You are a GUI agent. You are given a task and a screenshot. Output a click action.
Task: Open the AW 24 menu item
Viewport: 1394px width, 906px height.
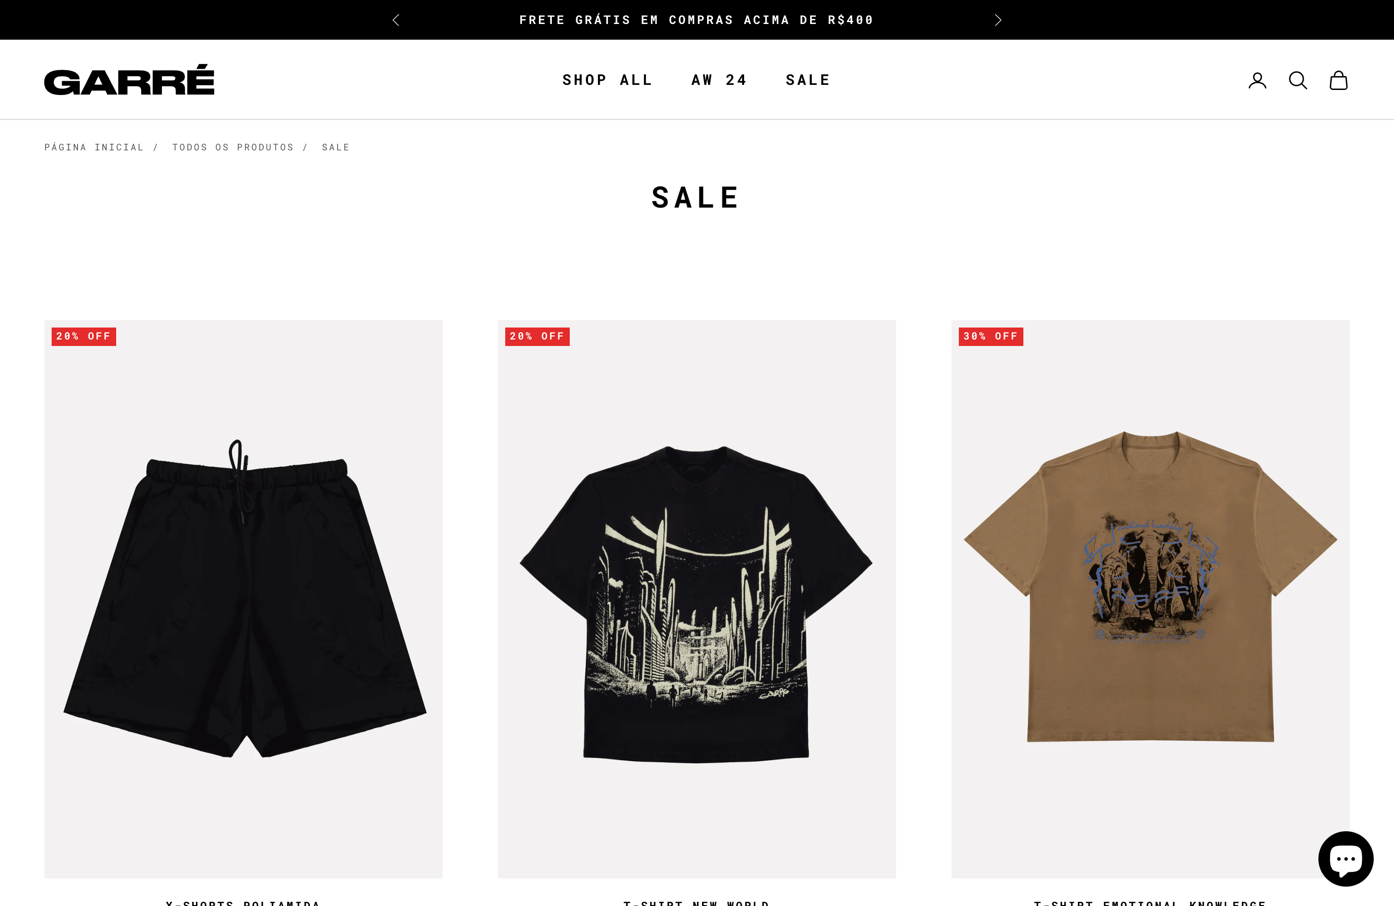[719, 80]
